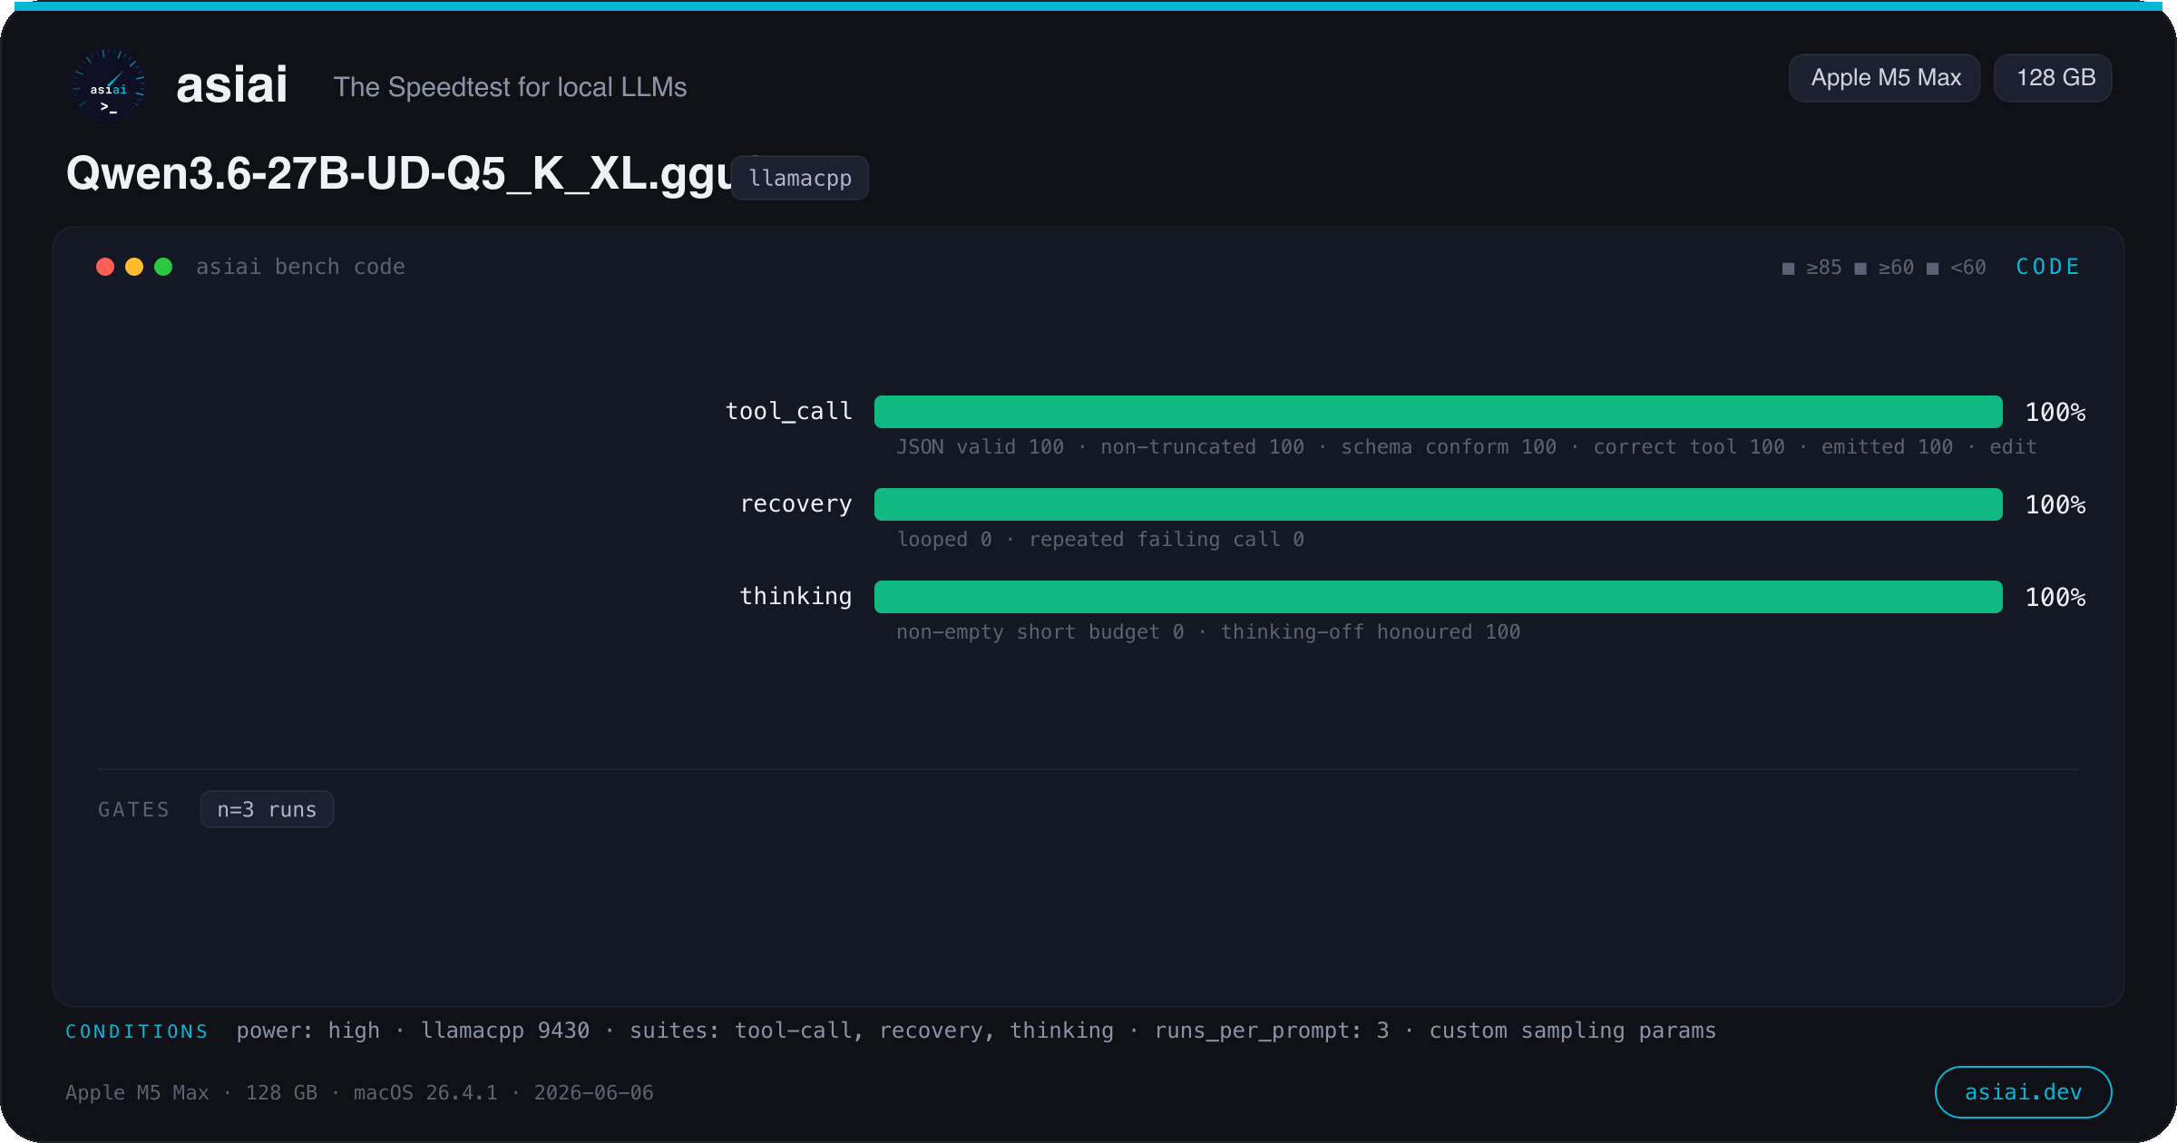Click the 100% score beside recovery

point(2055,505)
